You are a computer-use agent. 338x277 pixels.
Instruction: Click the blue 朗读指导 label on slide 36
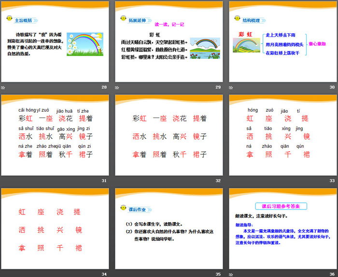[244, 225]
